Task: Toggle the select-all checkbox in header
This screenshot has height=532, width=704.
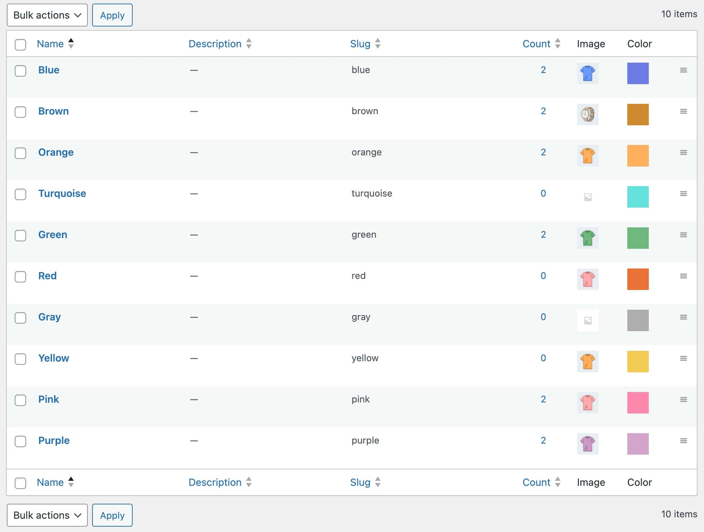Action: coord(20,45)
